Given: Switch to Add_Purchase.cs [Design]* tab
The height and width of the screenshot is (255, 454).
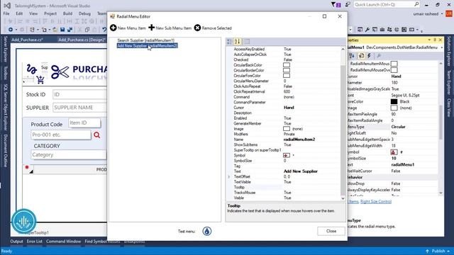Looking at the screenshot, I should (82, 40).
